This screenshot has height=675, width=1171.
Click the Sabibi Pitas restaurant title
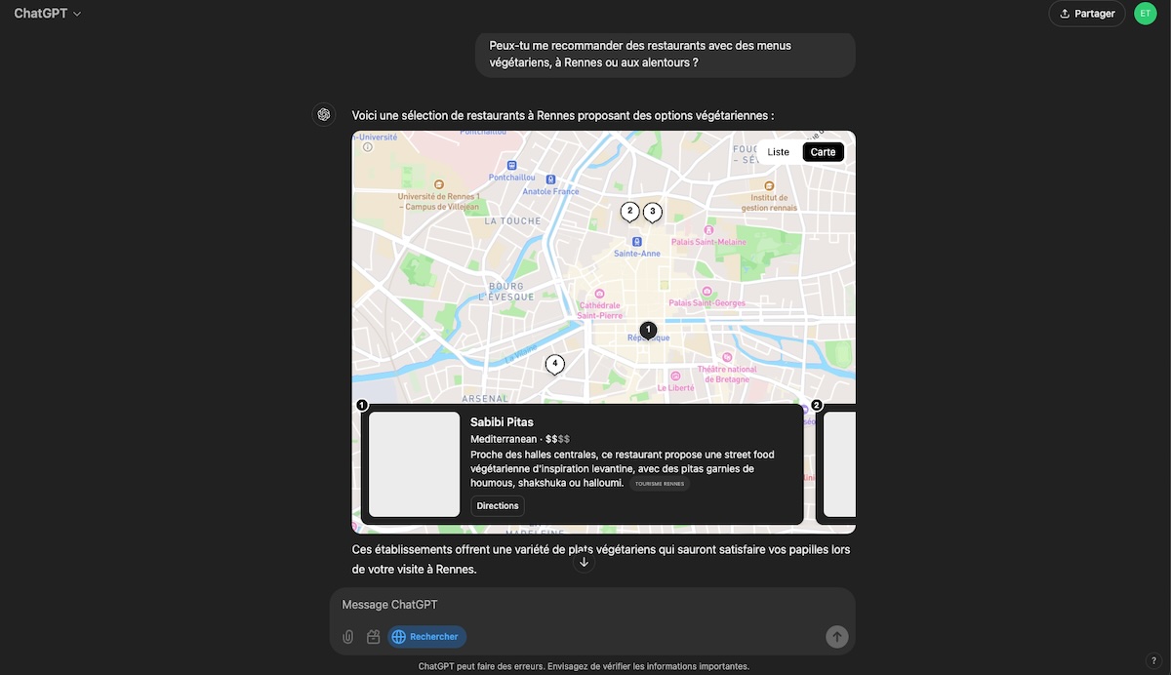(x=502, y=422)
